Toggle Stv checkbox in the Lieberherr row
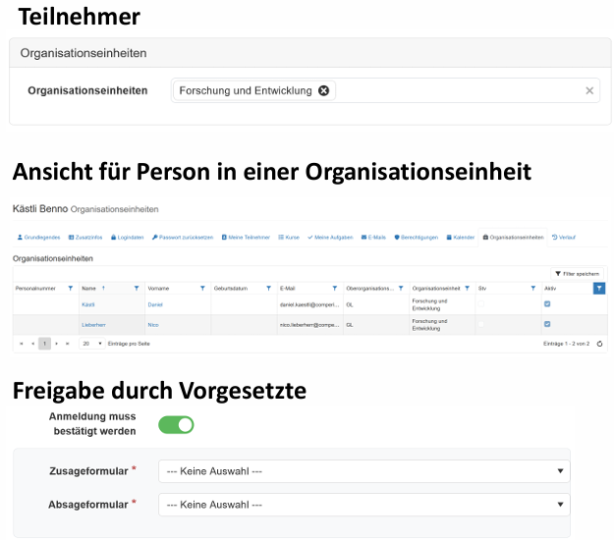Screen dimensions: 614x540 coord(481,324)
